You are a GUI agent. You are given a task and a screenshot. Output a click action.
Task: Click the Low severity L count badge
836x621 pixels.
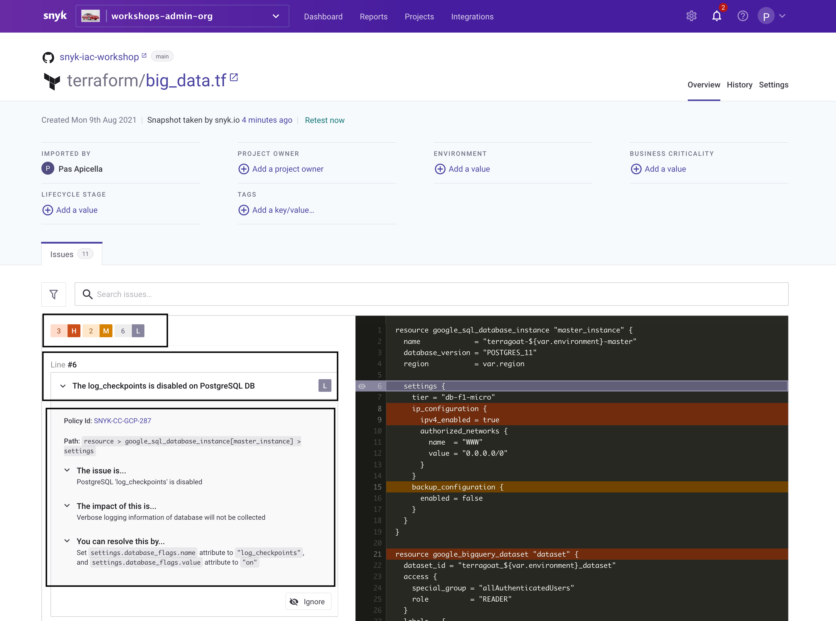pos(138,331)
